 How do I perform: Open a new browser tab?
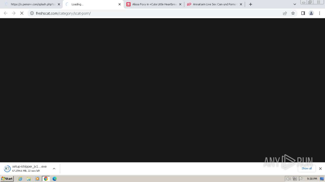coord(251,4)
